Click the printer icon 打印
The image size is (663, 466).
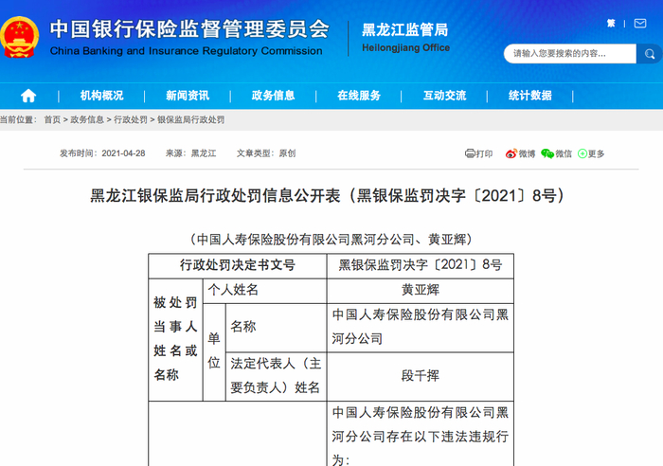click(x=478, y=153)
